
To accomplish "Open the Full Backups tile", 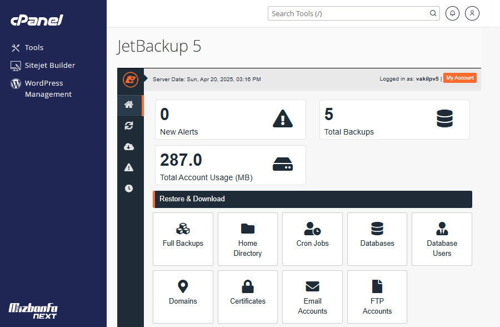I will pos(183,239).
